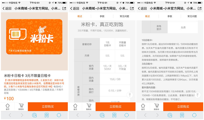The width and height of the screenshot is (204, 120).
Task: Click cell 3元/天 不限量
Action: (123, 67)
